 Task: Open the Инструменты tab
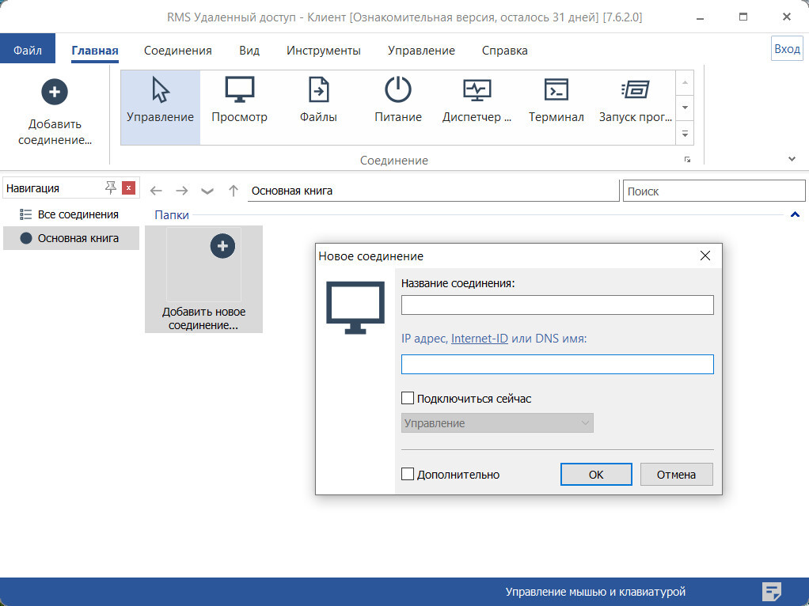(324, 51)
